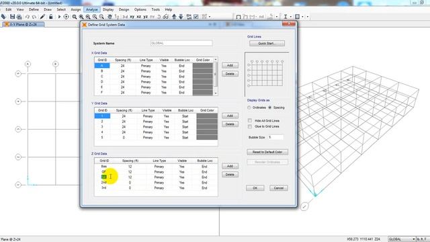The height and width of the screenshot is (242, 430).
Task: Select the rubber band zoom magnifier icon
Action: 75,17
